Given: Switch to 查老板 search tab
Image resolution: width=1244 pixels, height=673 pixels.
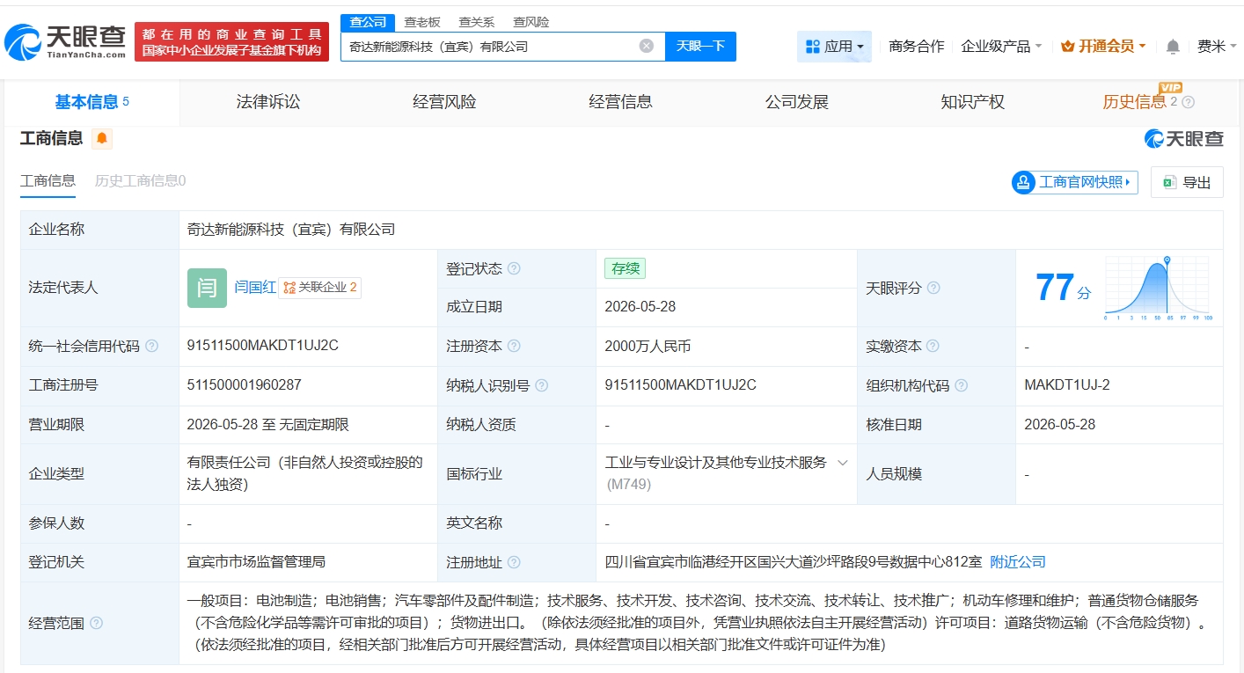Looking at the screenshot, I should pos(422,22).
